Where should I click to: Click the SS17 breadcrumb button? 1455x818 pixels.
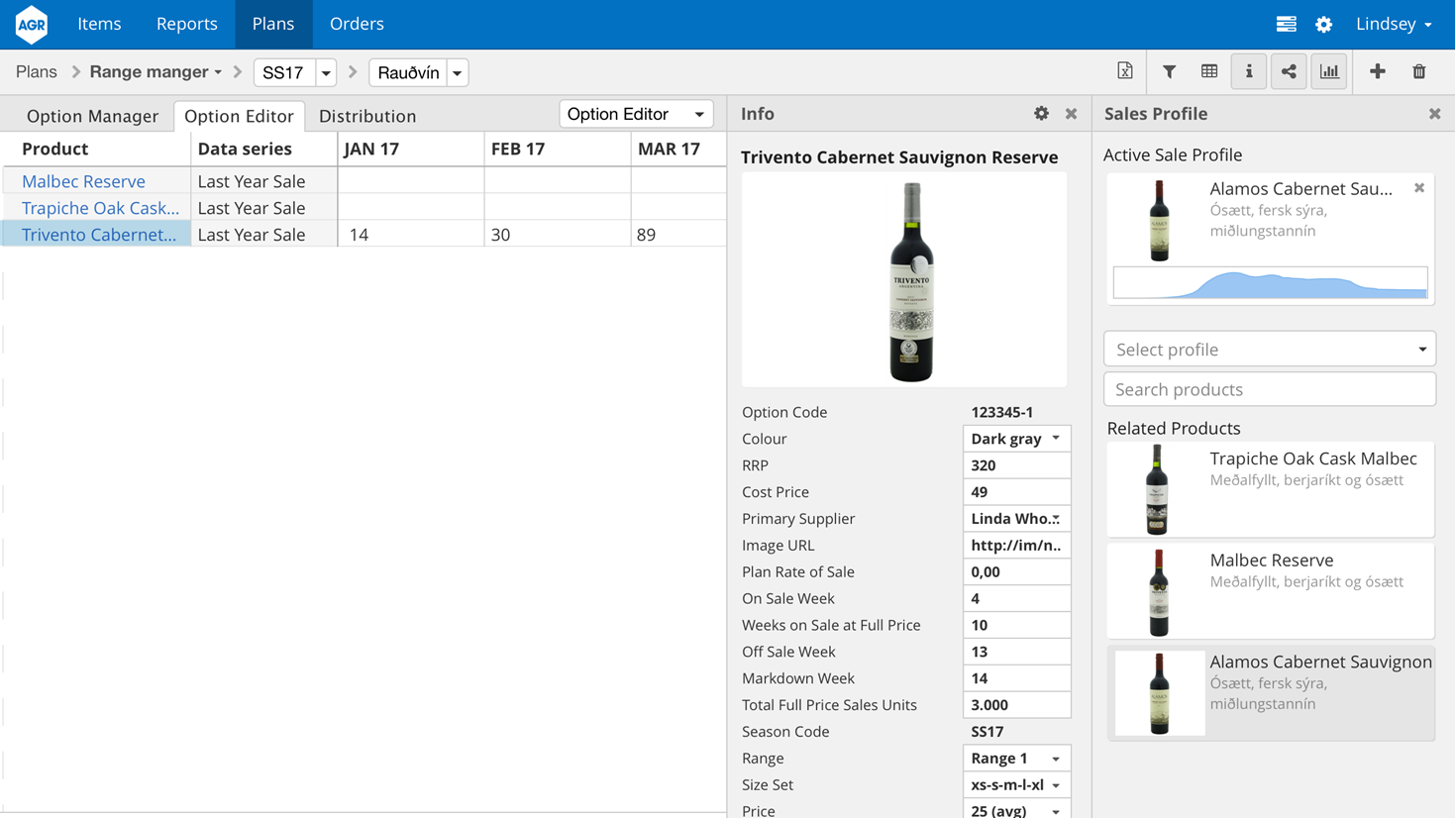[x=284, y=72]
